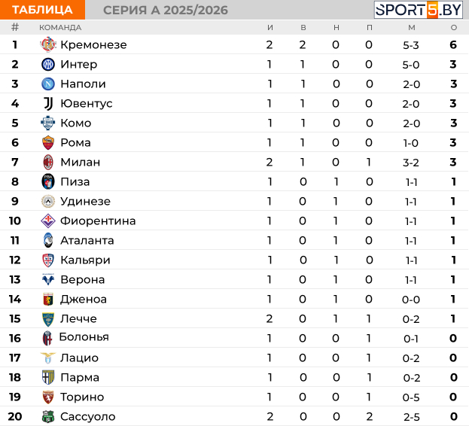The image size is (469, 426).
Task: Select the orange ТАБЛИЦА tab
Action: point(42,10)
